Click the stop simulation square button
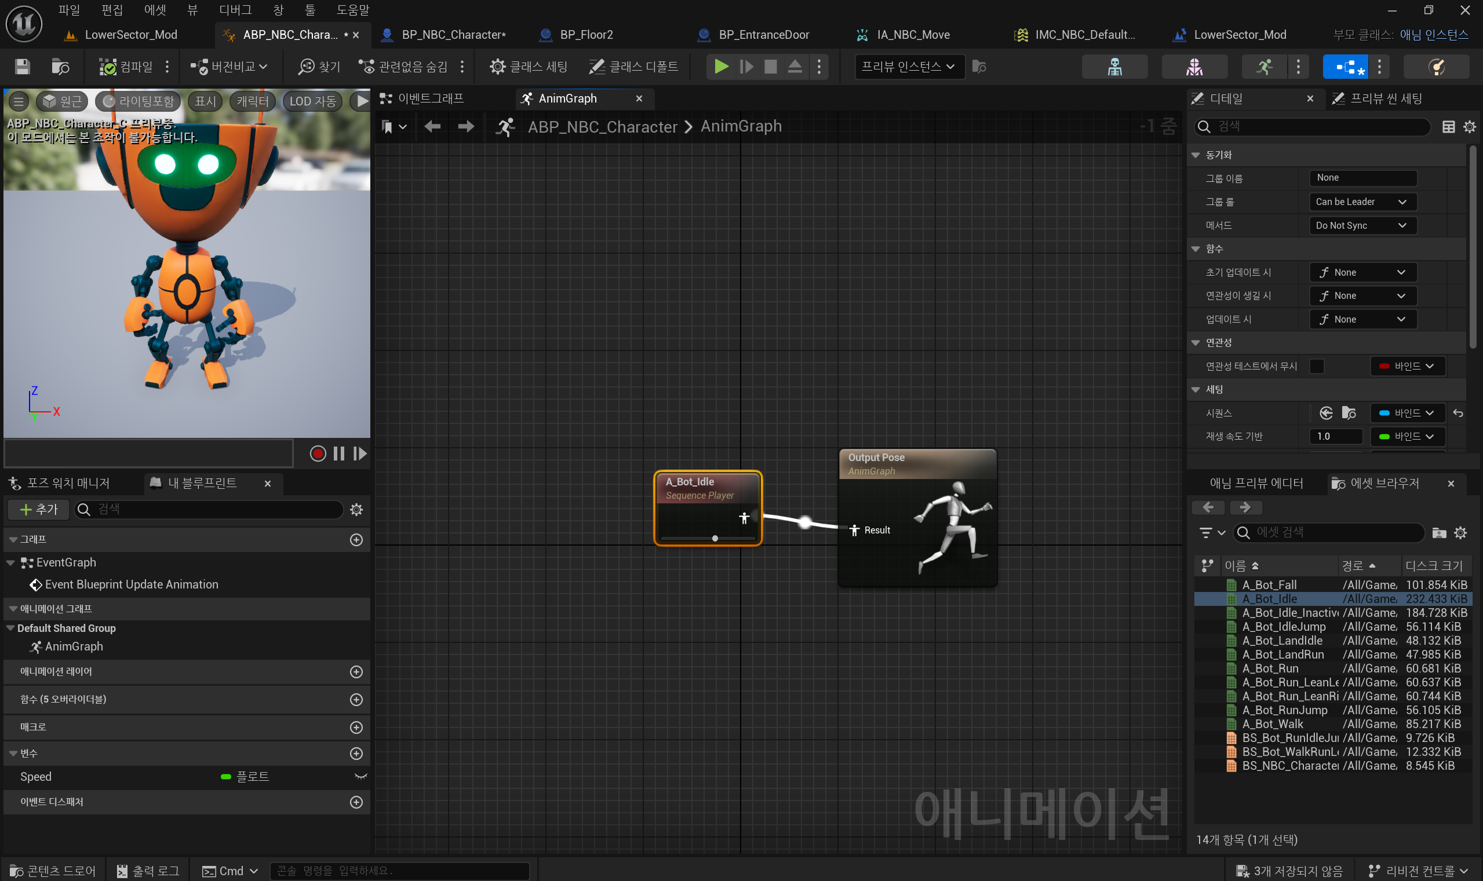 (770, 67)
